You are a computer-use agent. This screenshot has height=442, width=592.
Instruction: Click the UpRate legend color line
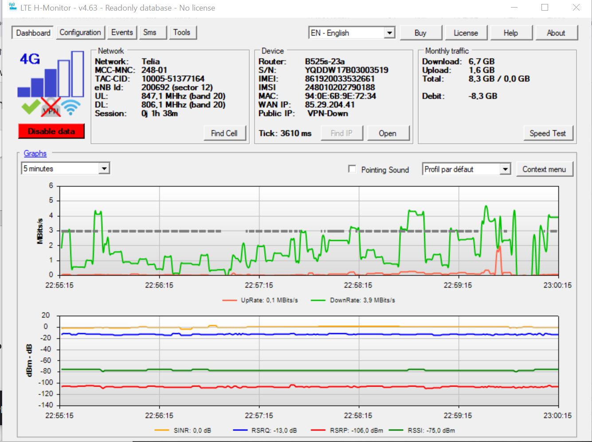coord(229,300)
